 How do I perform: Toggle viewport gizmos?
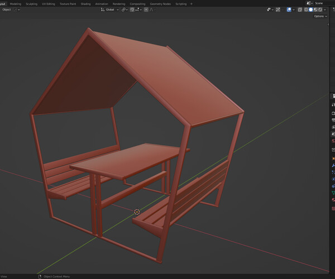pyautogui.click(x=277, y=9)
